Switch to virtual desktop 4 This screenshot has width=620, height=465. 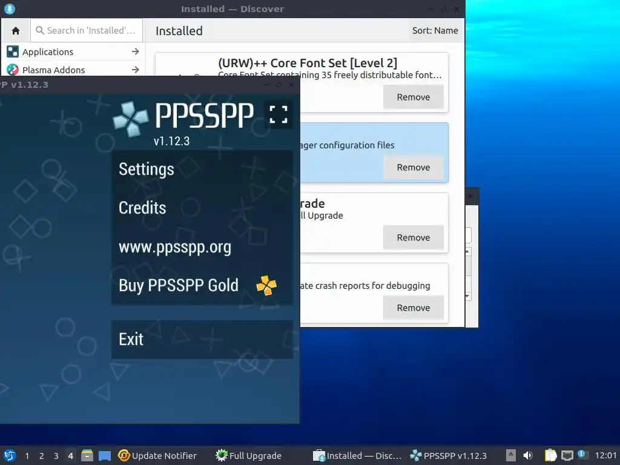pos(70,456)
